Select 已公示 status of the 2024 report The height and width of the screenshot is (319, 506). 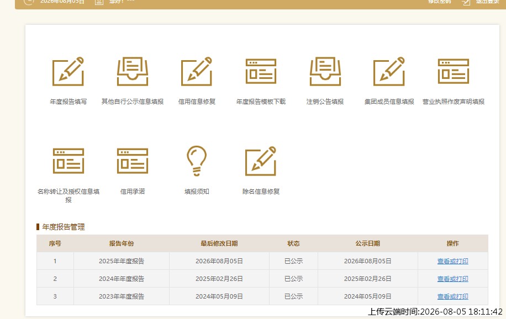pos(293,279)
